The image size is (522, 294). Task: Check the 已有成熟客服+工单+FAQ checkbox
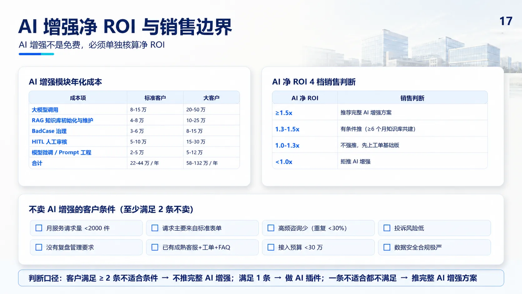pyautogui.click(x=155, y=247)
